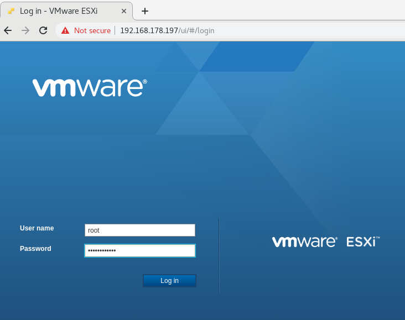Focus the User name field

pyautogui.click(x=140, y=230)
